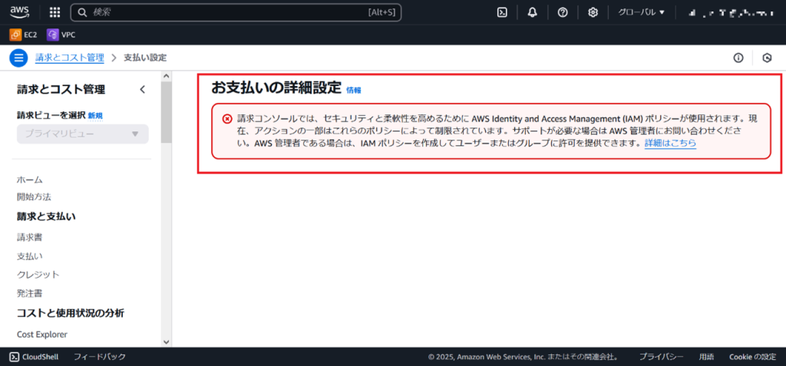Collapse the side navigation panel chevron
Screen dimensions: 786x366
click(142, 90)
